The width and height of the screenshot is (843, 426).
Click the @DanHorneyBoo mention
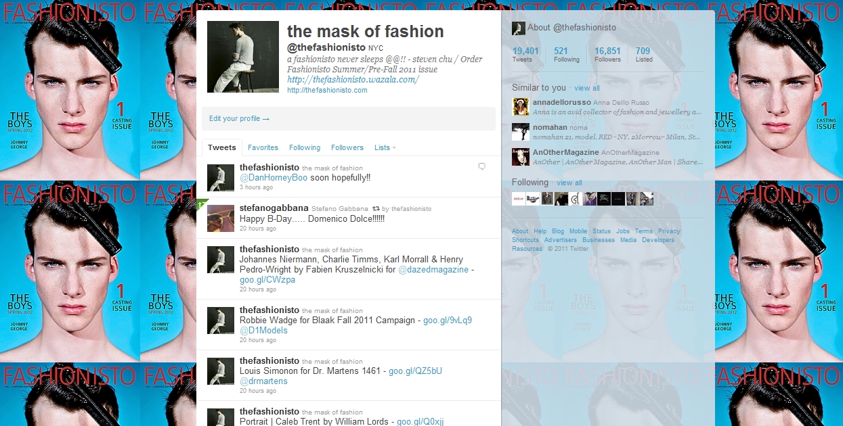tap(274, 178)
